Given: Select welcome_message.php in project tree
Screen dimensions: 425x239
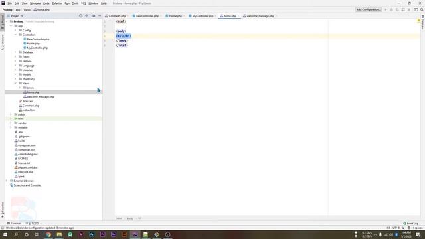Looking at the screenshot, I should 41,97.
